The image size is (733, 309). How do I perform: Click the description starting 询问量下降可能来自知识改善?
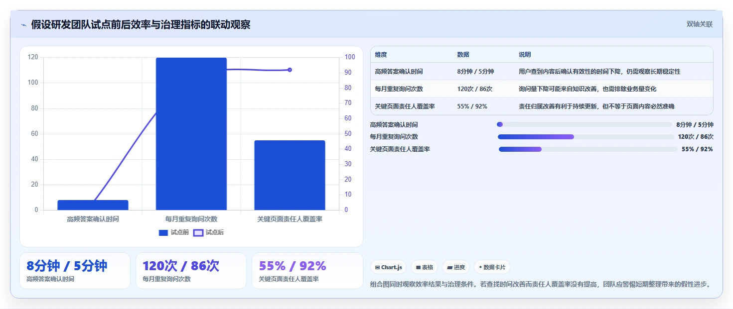click(587, 89)
